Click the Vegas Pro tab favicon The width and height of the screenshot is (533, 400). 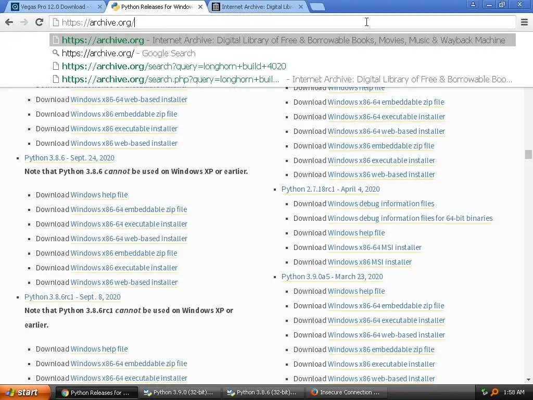click(x=15, y=7)
